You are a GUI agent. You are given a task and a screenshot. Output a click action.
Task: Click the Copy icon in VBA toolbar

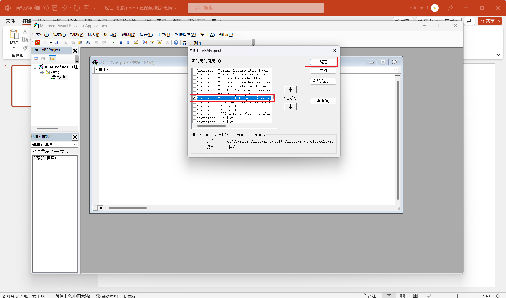(73, 43)
